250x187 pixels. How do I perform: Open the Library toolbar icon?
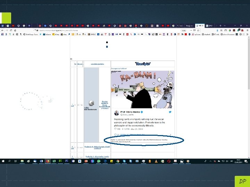pos(222,30)
